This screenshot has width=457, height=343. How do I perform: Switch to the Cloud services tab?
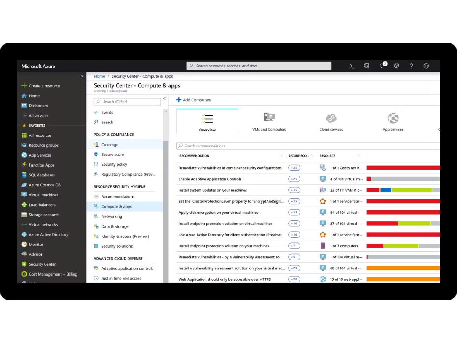coord(331,122)
